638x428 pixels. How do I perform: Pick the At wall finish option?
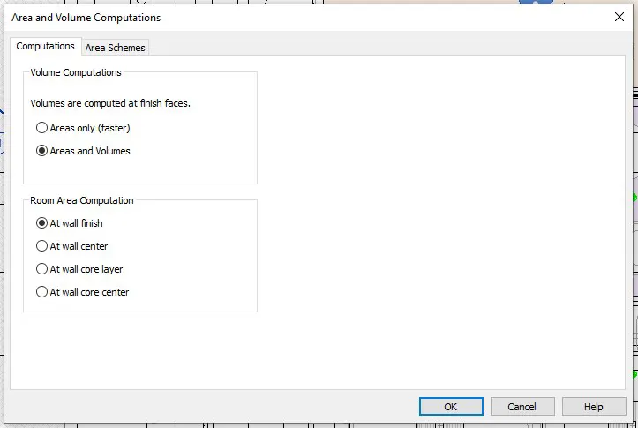pos(41,223)
